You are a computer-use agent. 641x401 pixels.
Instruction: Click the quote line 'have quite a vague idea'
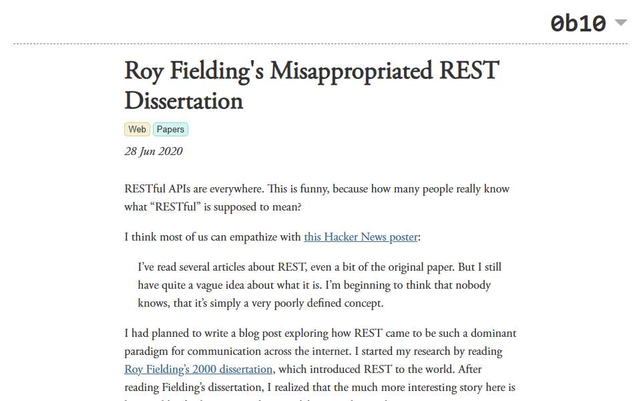(314, 285)
